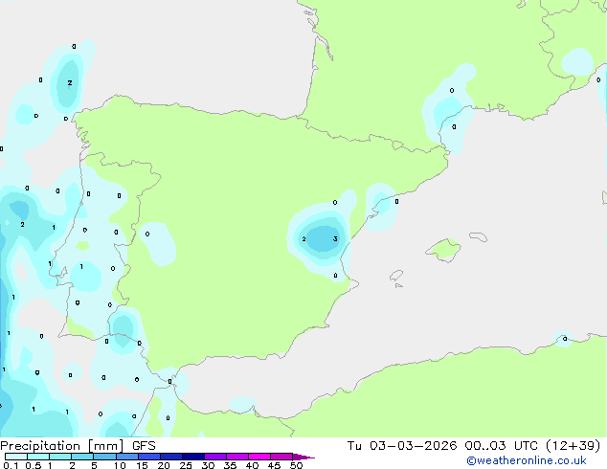This screenshot has height=469, width=607.
Task: Click the 'Tu' weekday label
Action: [x=354, y=446]
